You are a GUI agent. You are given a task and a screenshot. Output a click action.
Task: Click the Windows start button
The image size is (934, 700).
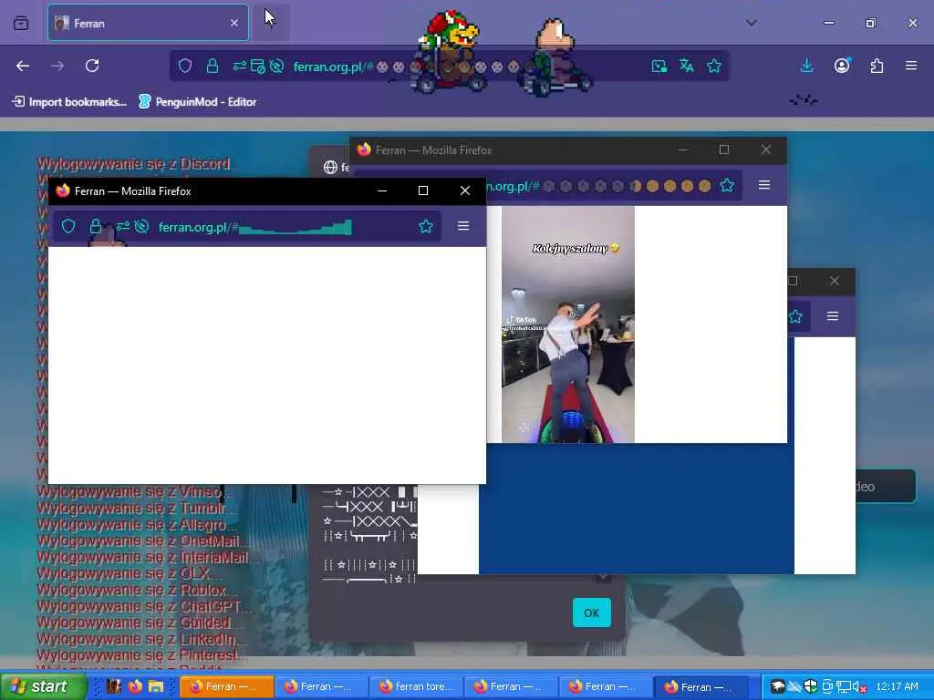(43, 686)
